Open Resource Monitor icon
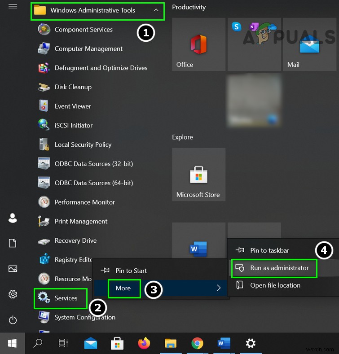This screenshot has height=354, width=339. [x=44, y=279]
